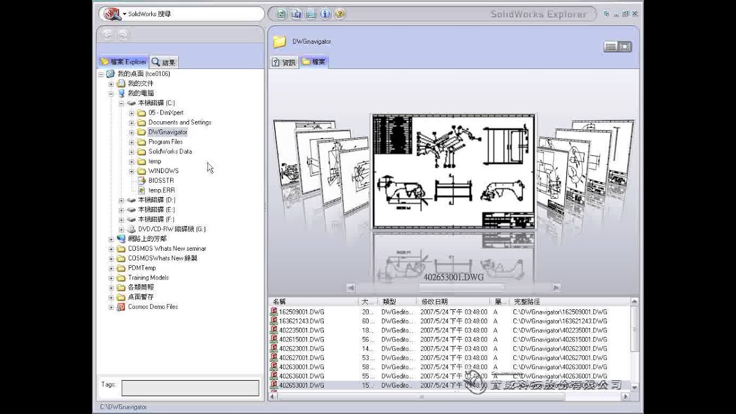Select the temp.ERR file icon
The height and width of the screenshot is (414, 736).
[141, 190]
